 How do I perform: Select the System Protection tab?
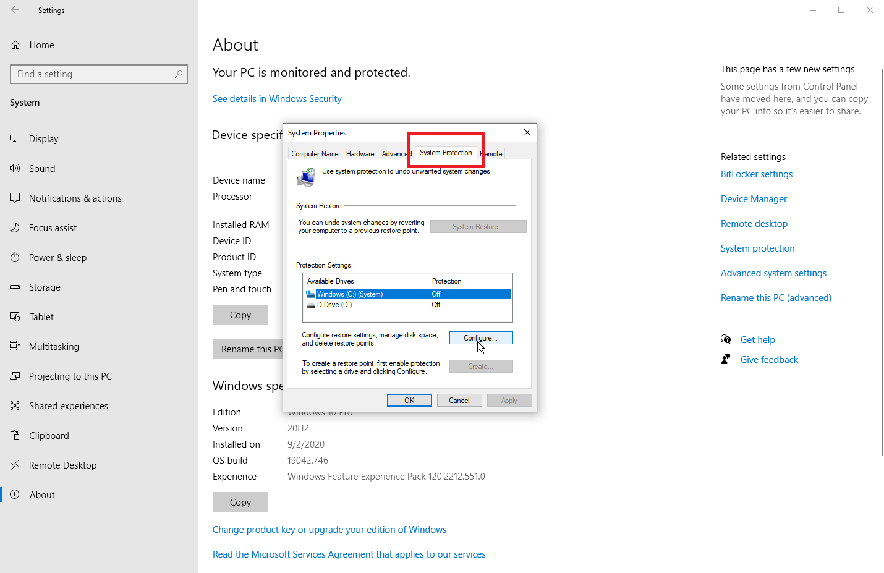coord(446,153)
